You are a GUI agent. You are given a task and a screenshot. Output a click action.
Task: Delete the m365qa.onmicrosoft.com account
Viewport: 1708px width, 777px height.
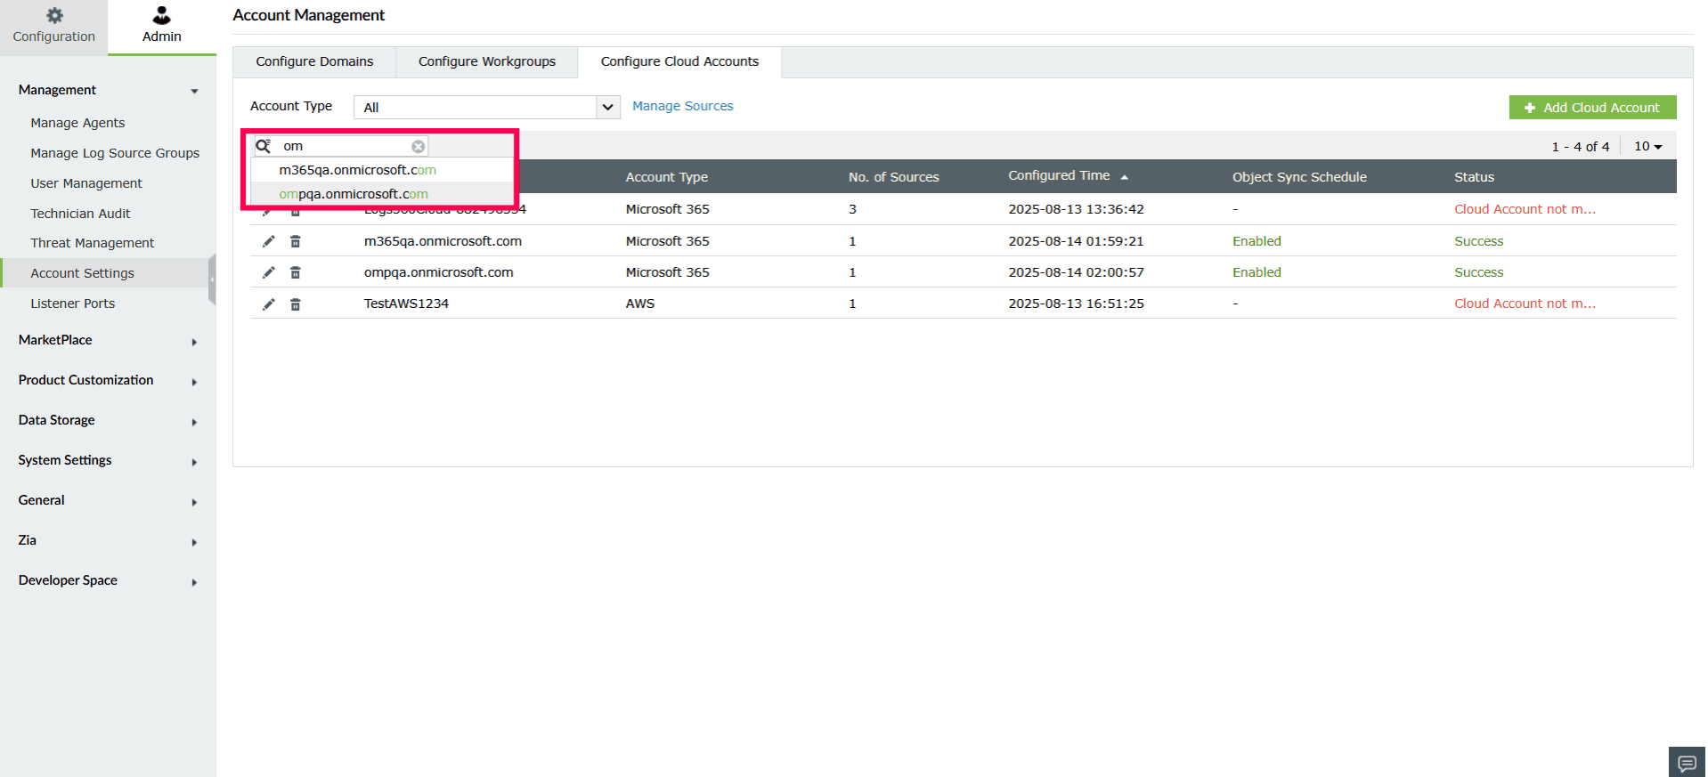[x=296, y=241]
